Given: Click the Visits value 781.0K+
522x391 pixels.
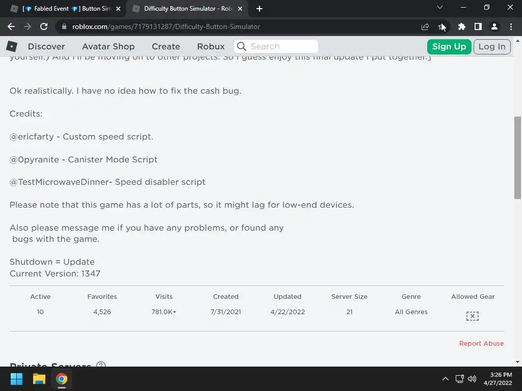Looking at the screenshot, I should pyautogui.click(x=164, y=312).
